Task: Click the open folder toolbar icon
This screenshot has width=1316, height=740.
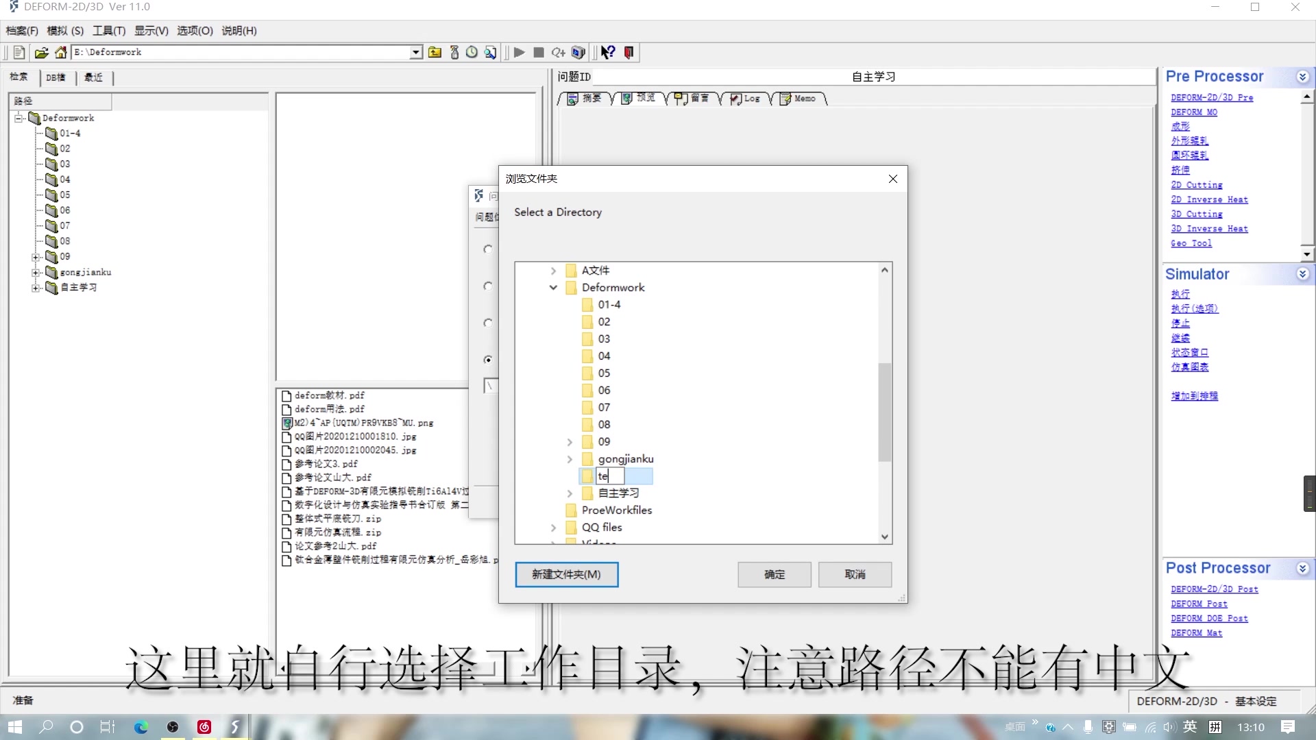Action: point(42,53)
